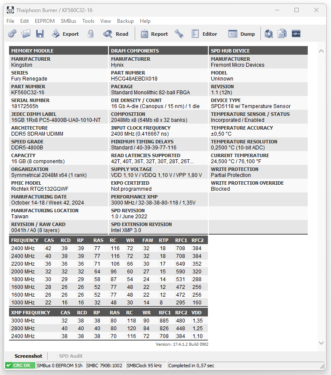The image size is (331, 375).
Task: Click the series value 'Fury Renegade'
Action: click(29, 79)
